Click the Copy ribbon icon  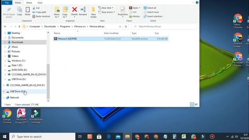19,11
